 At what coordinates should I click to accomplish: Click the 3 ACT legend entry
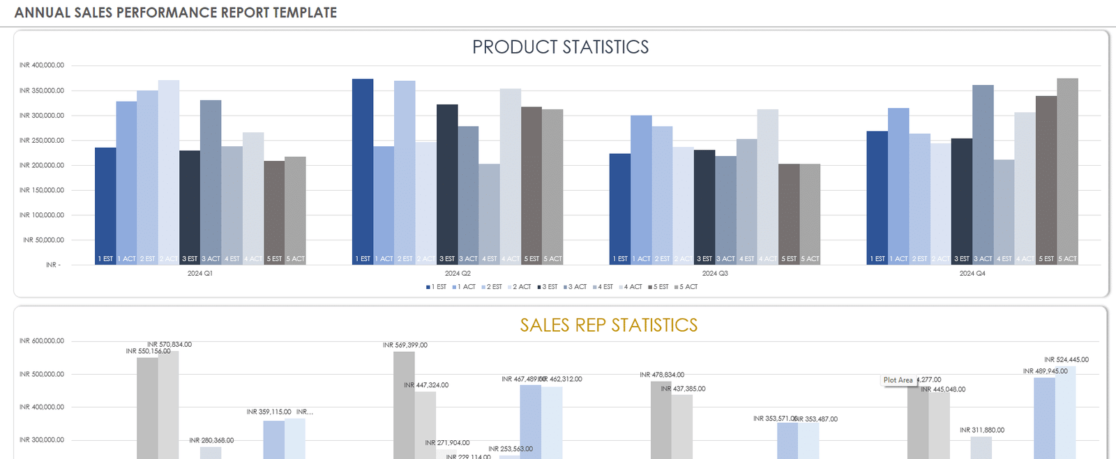(x=577, y=287)
